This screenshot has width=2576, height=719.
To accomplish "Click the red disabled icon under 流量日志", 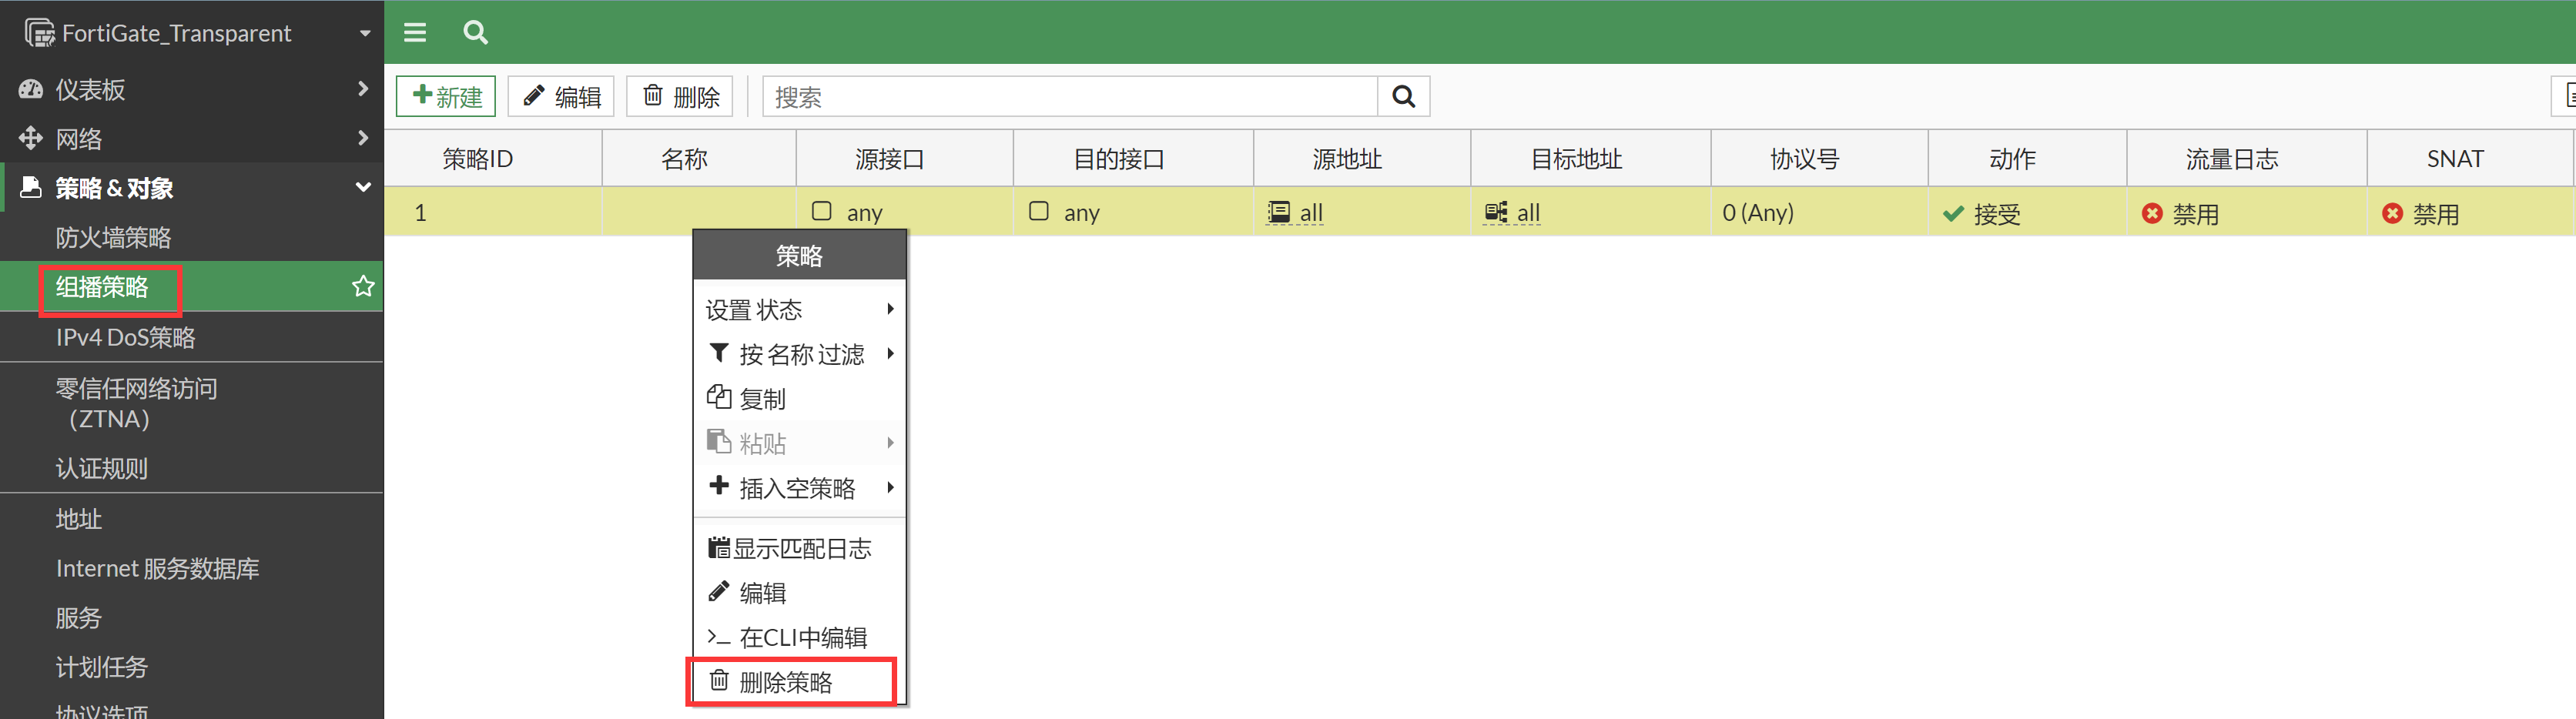I will (x=2152, y=213).
